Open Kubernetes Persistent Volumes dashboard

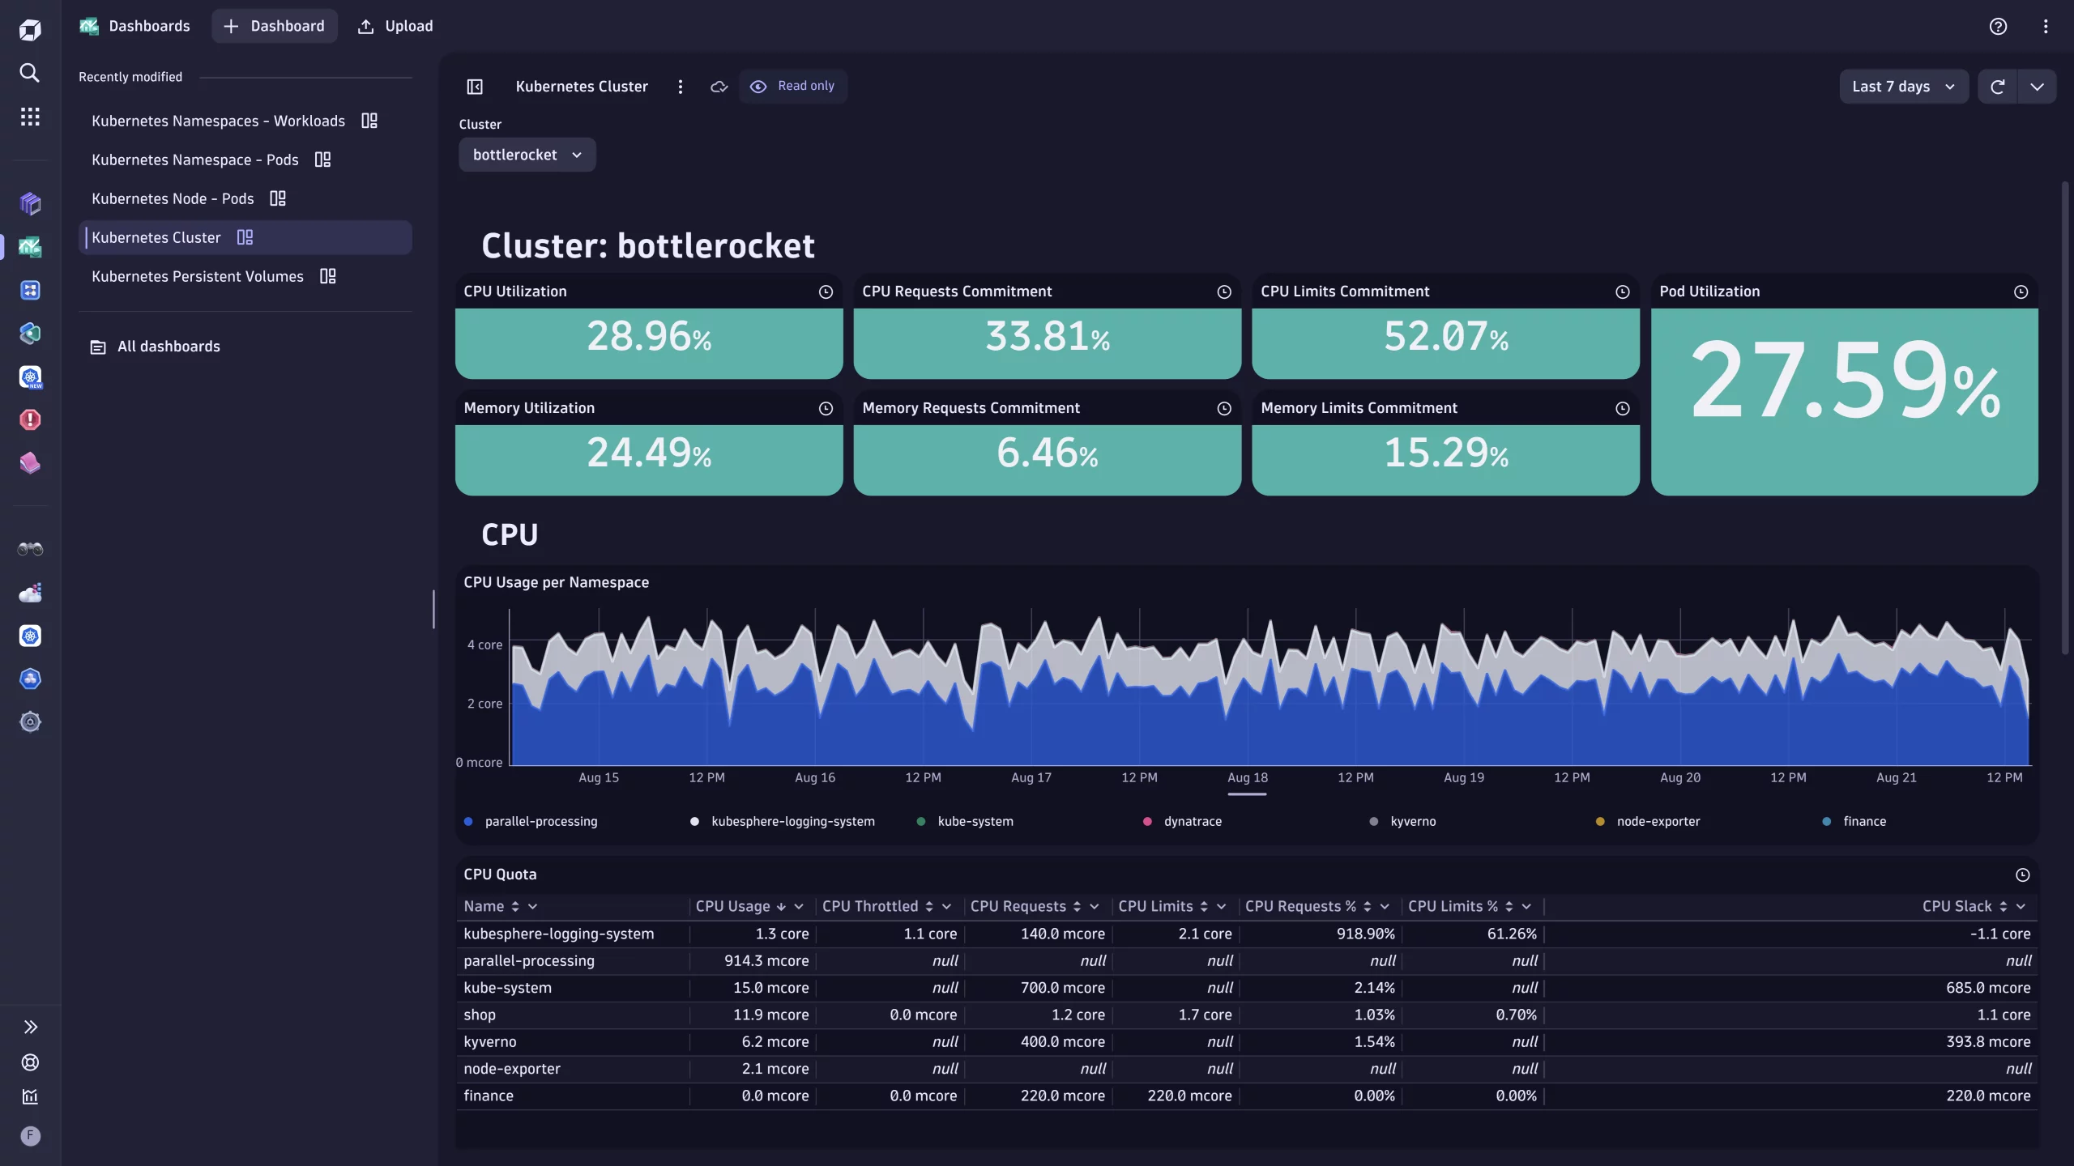197,276
